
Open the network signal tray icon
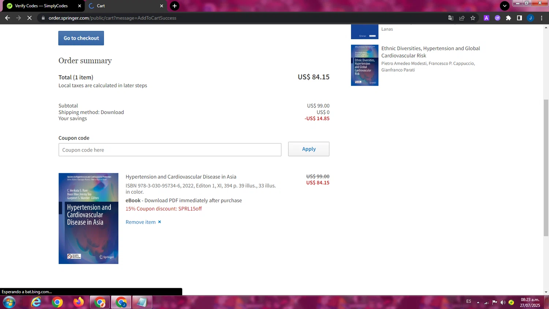click(x=486, y=302)
